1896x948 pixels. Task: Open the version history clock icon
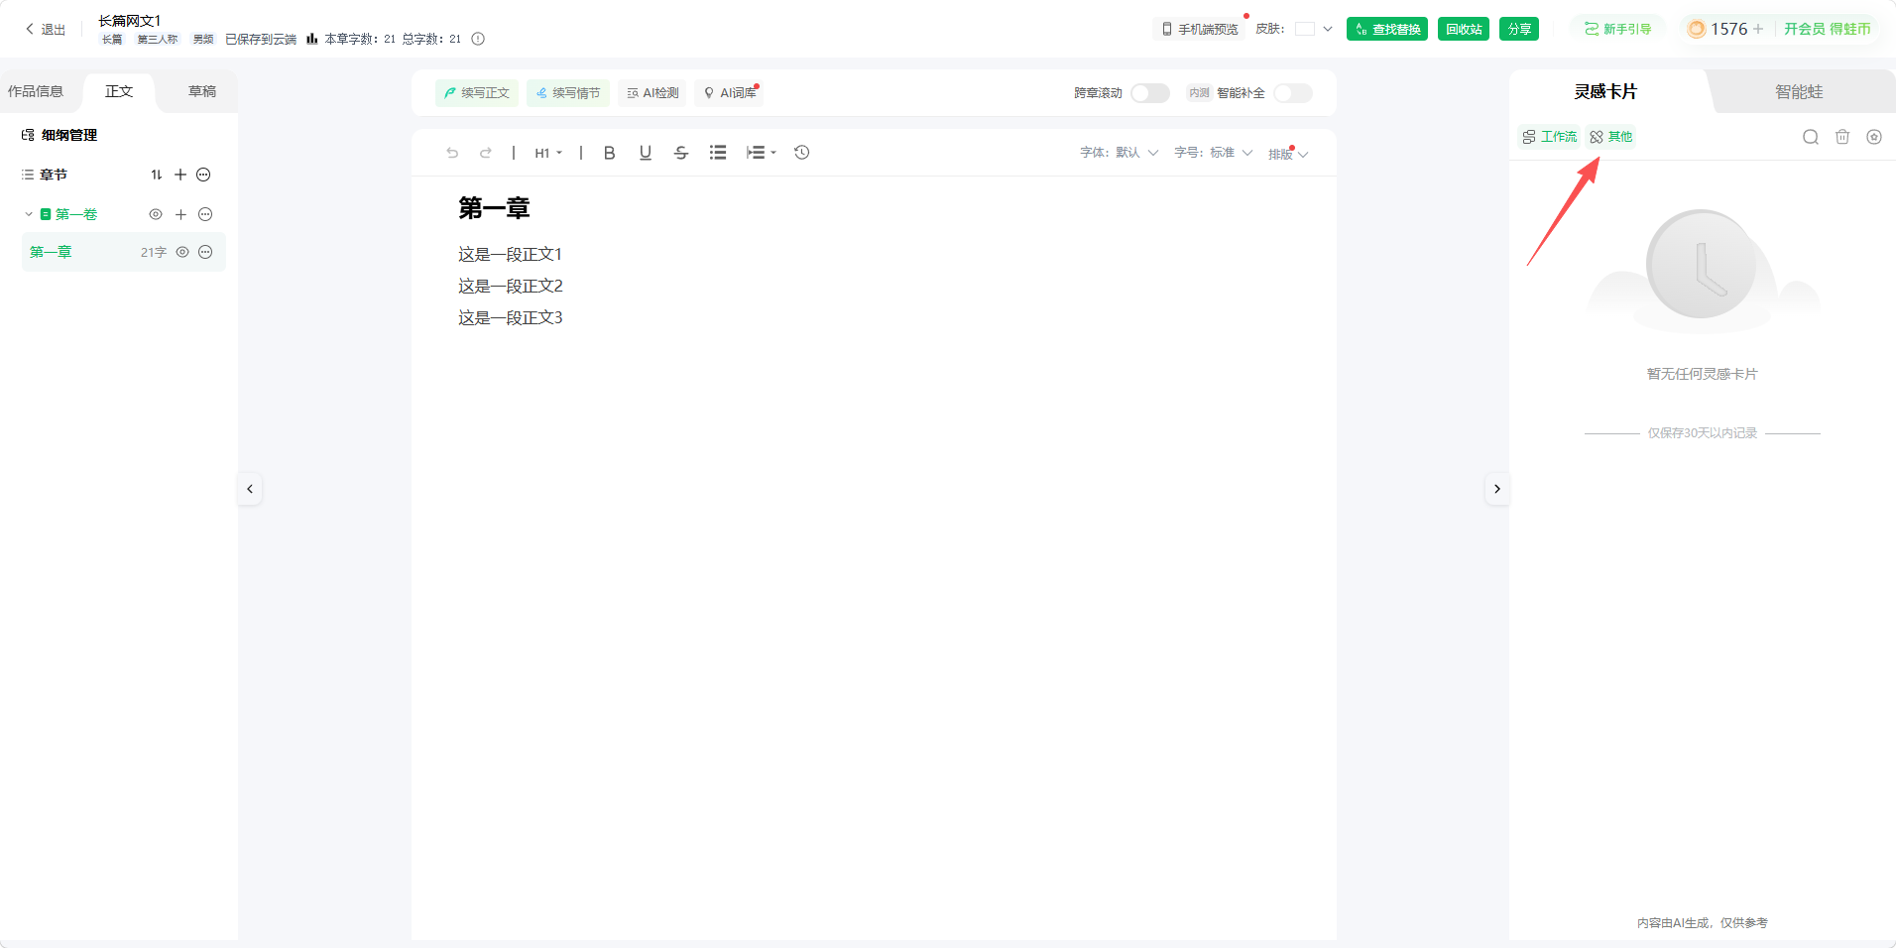pyautogui.click(x=802, y=153)
